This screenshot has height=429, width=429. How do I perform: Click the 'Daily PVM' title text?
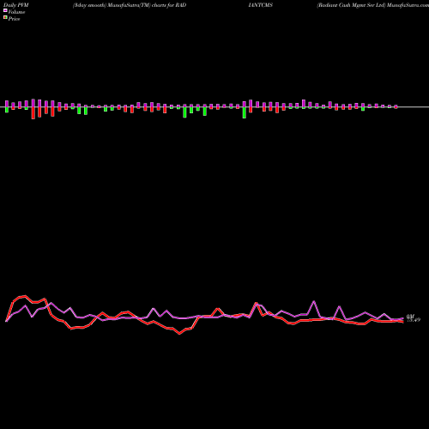point(16,5)
